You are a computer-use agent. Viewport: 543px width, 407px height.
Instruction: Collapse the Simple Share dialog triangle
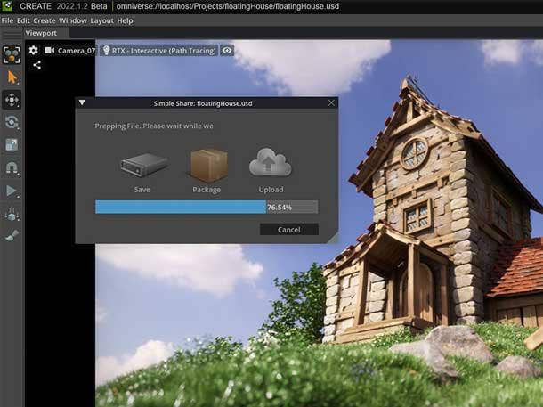click(x=83, y=102)
